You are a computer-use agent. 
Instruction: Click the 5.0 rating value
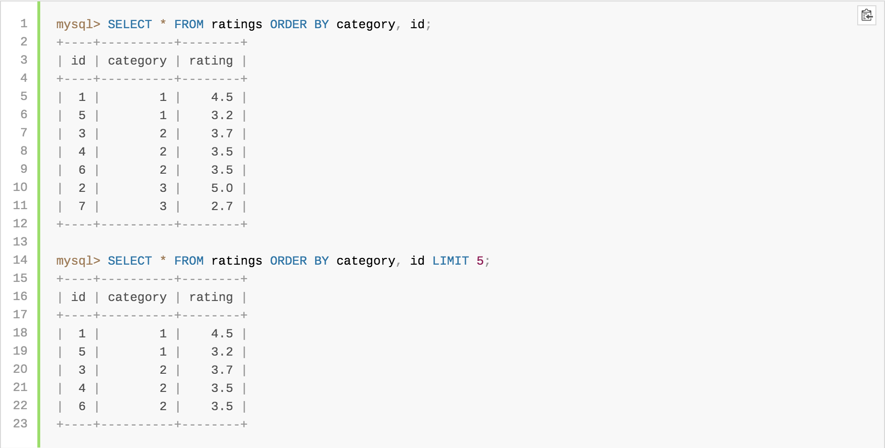pyautogui.click(x=222, y=188)
